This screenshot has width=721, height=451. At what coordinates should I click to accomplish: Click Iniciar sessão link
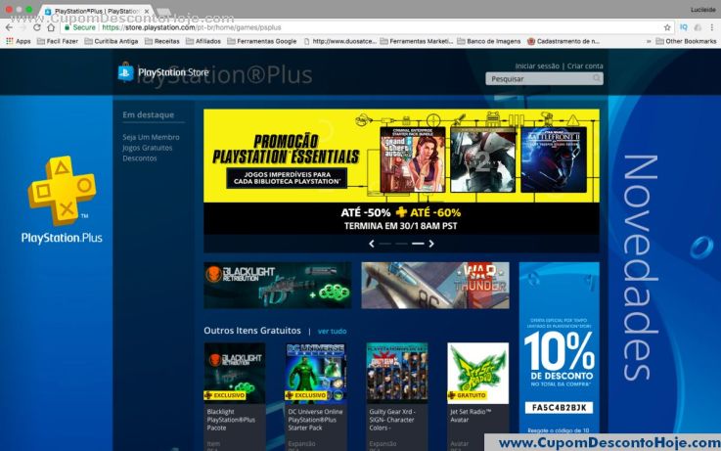(537, 67)
